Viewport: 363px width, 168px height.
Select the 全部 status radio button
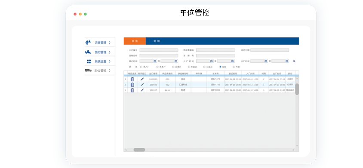click(x=220, y=67)
